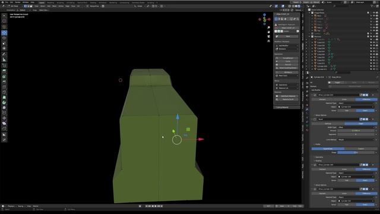Viewport: 380px width, 214px height.
Task: Expand the Profile section of Bevel
Action: coord(318,144)
